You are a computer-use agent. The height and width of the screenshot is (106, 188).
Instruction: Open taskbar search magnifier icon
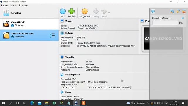[x=11, y=103]
